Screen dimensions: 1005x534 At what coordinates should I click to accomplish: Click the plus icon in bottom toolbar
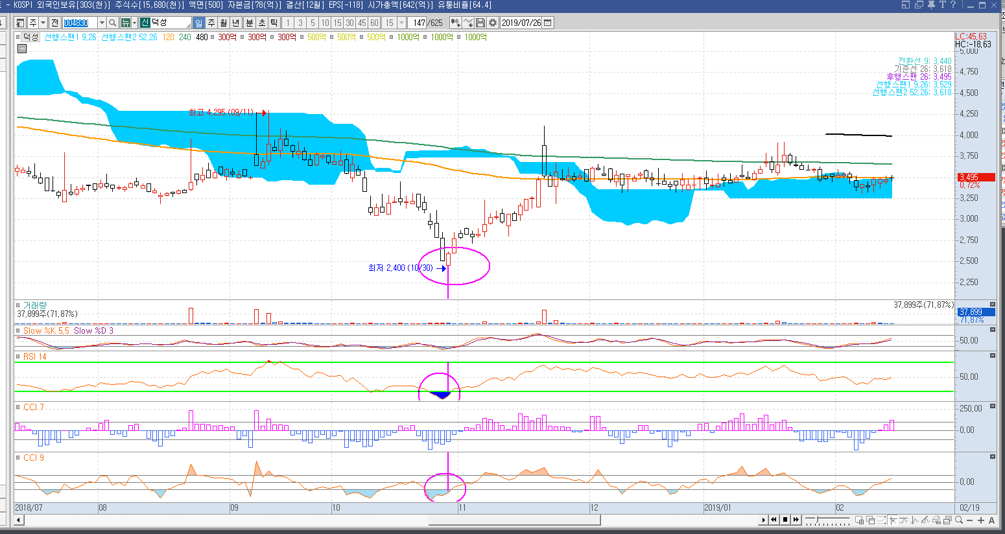pyautogui.click(x=980, y=520)
